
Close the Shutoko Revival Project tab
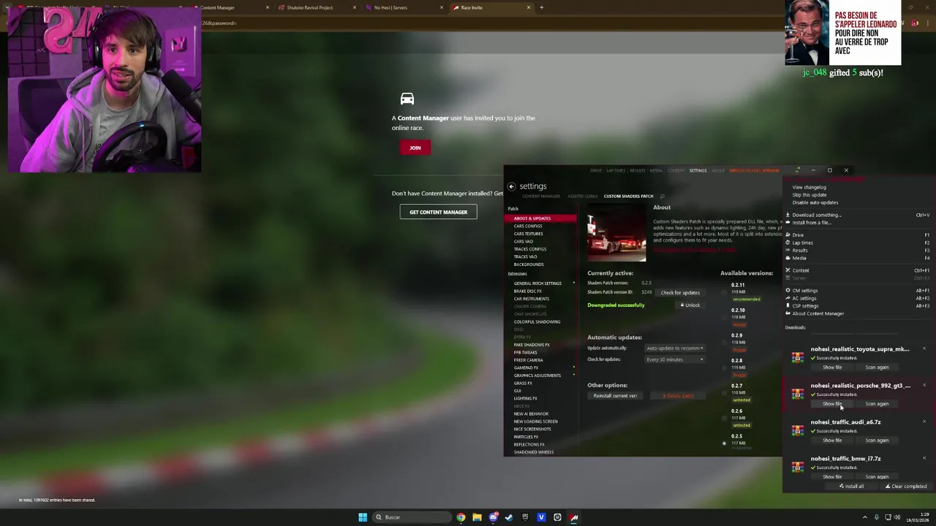355,7
